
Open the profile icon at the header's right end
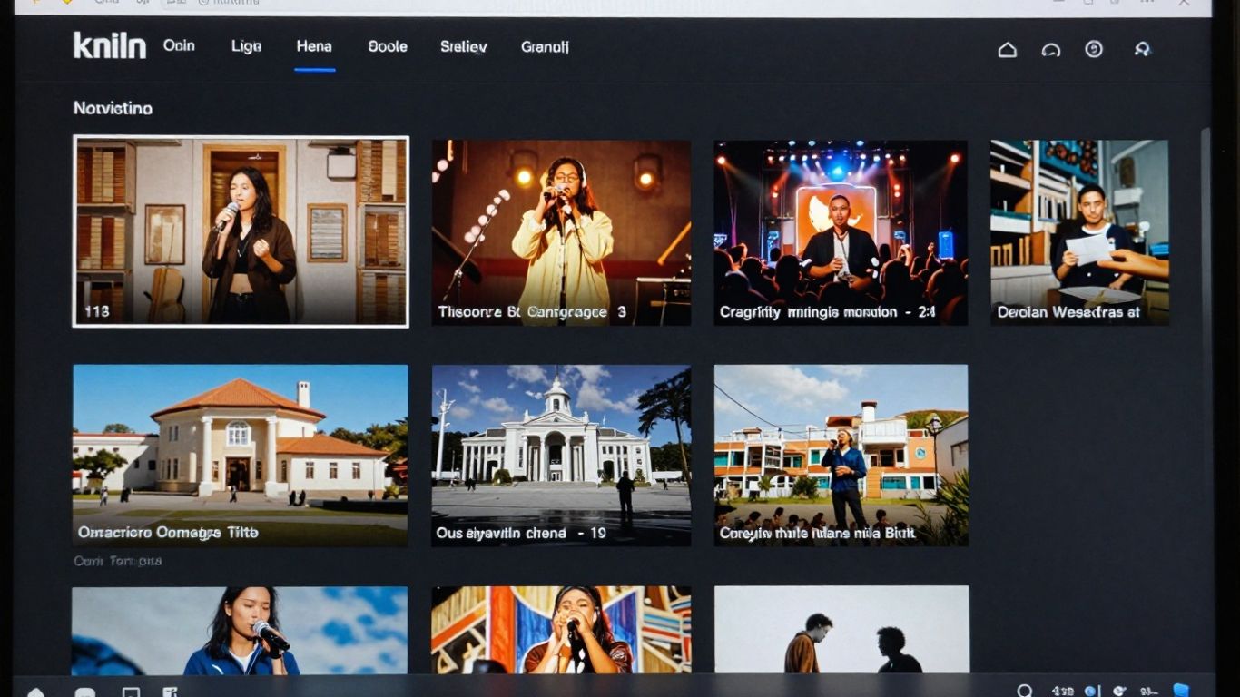point(1143,49)
